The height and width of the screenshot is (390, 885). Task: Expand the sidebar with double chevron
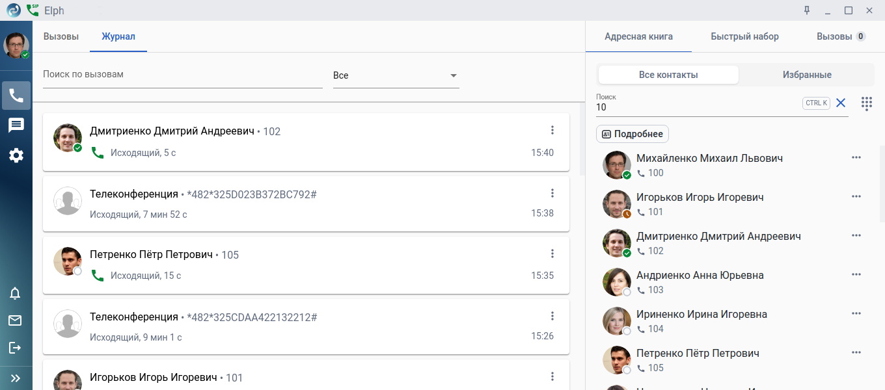16,378
